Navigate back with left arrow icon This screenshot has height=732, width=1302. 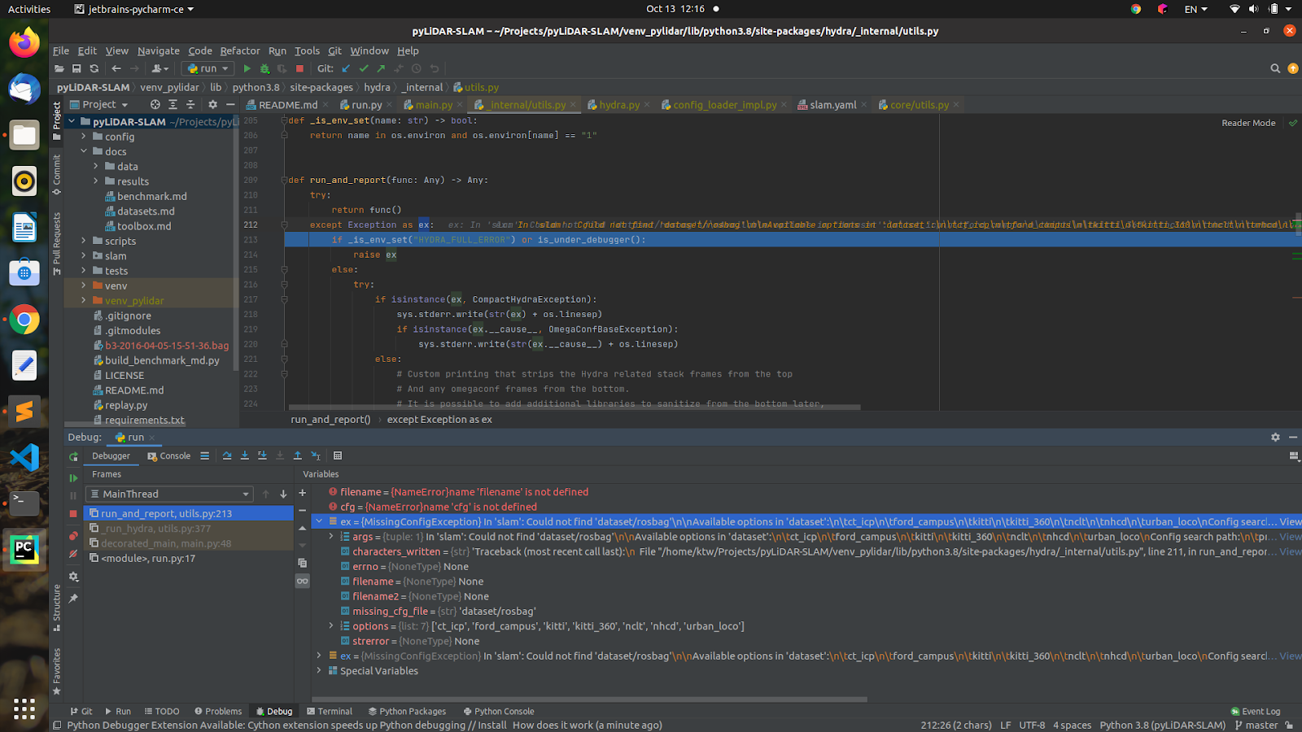click(x=116, y=69)
